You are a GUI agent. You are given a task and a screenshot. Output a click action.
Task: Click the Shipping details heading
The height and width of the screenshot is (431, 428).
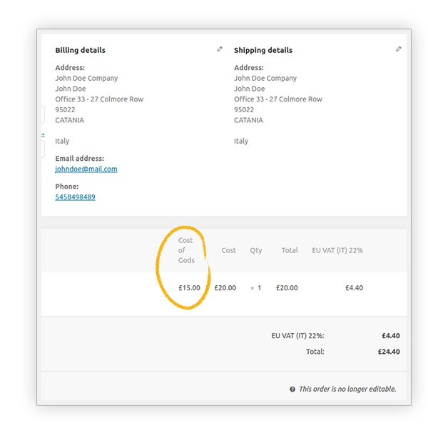(263, 50)
